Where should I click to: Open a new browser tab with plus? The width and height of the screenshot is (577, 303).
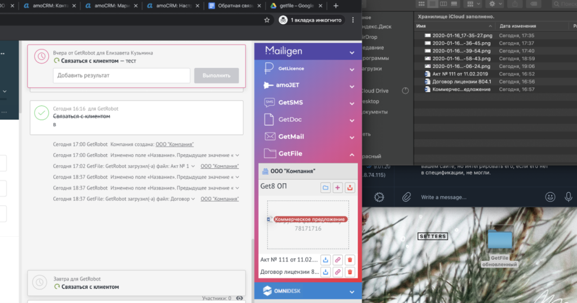pyautogui.click(x=336, y=6)
